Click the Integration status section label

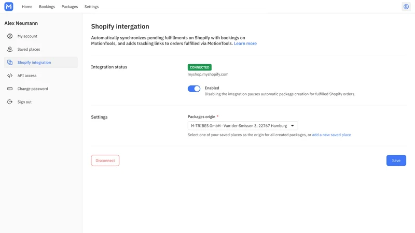click(x=109, y=67)
